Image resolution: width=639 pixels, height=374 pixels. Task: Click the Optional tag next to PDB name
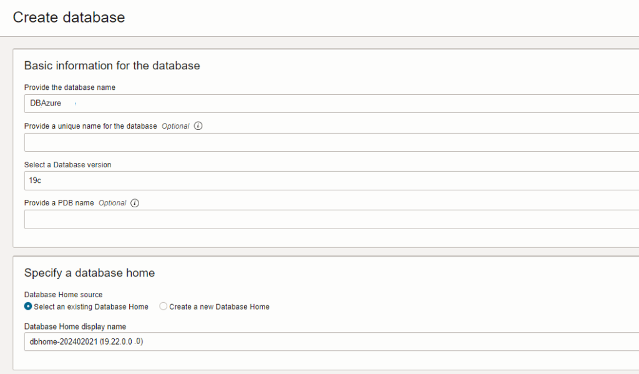pos(112,203)
